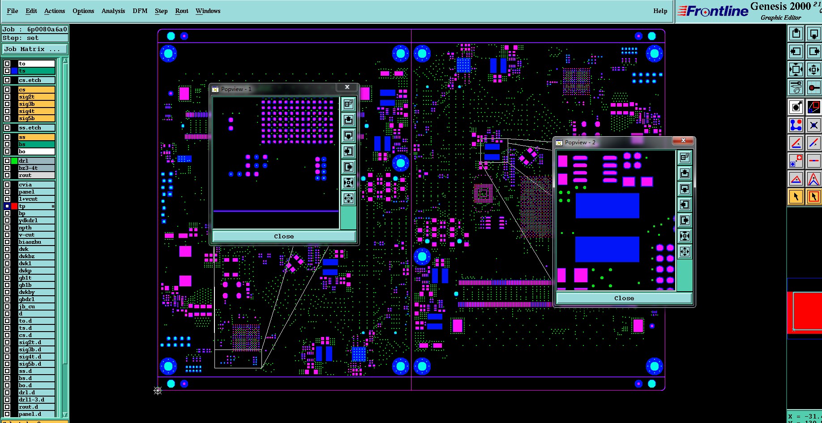This screenshot has width=822, height=423.
Task: Click the pan up icon in Popview 1
Action: pyautogui.click(x=348, y=120)
